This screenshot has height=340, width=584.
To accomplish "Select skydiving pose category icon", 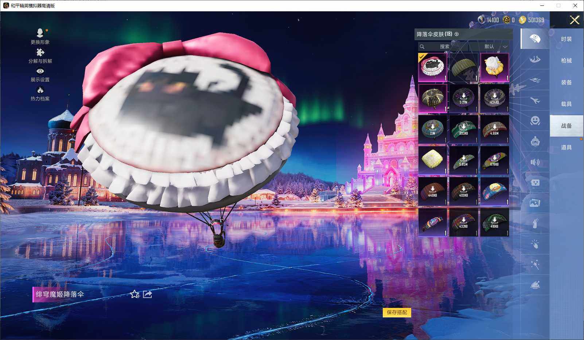I will 535,59.
